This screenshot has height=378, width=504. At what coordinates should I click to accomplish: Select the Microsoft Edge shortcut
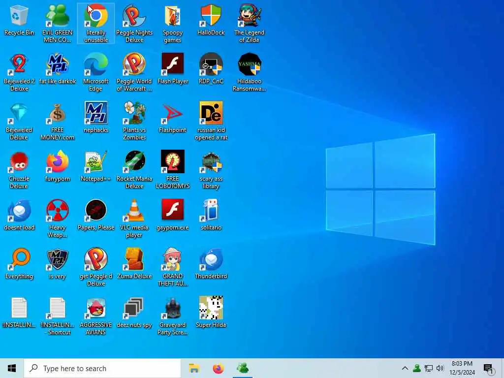(x=95, y=72)
